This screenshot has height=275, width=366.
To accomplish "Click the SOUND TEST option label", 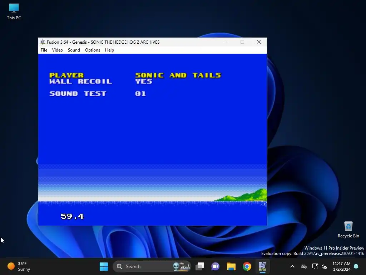I will click(78, 93).
